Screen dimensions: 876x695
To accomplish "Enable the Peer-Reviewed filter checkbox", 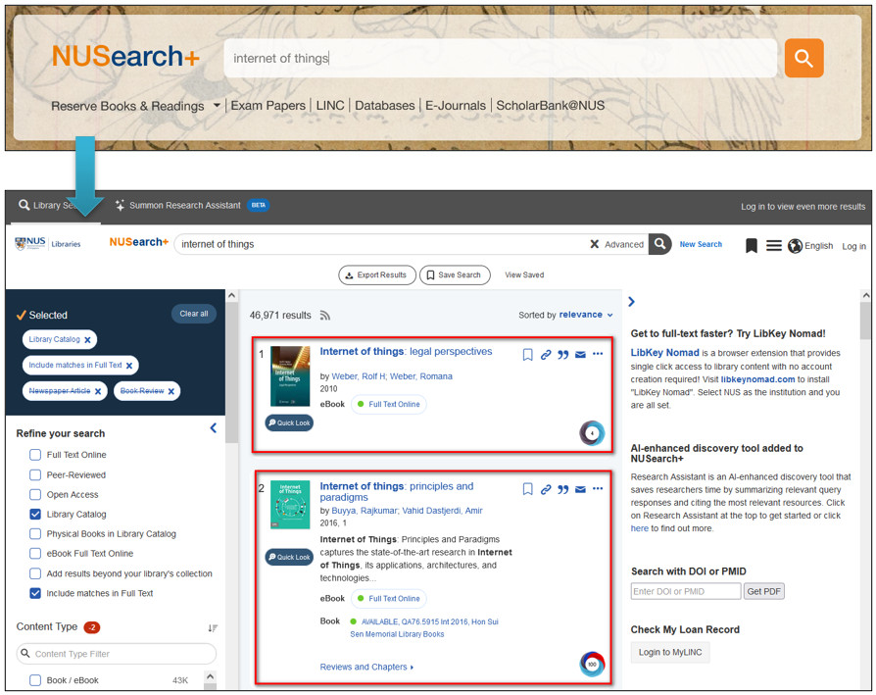I will click(35, 474).
